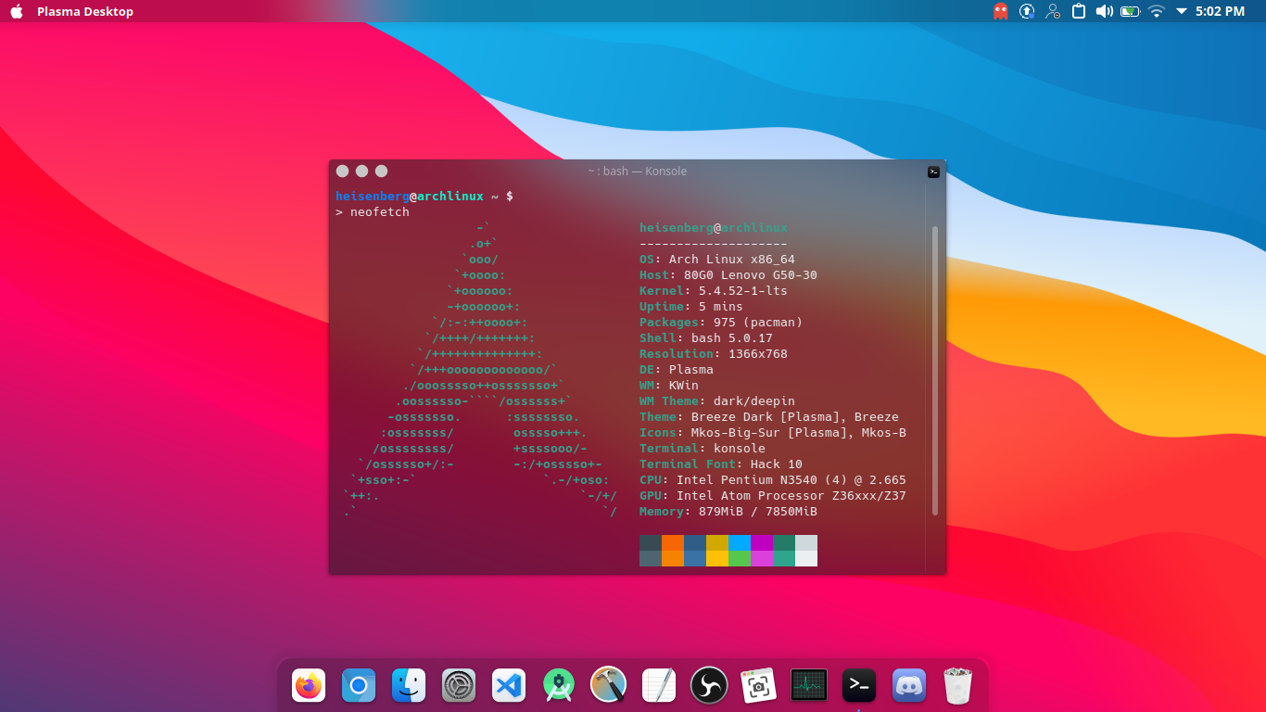Open Discord from the dock

908,685
